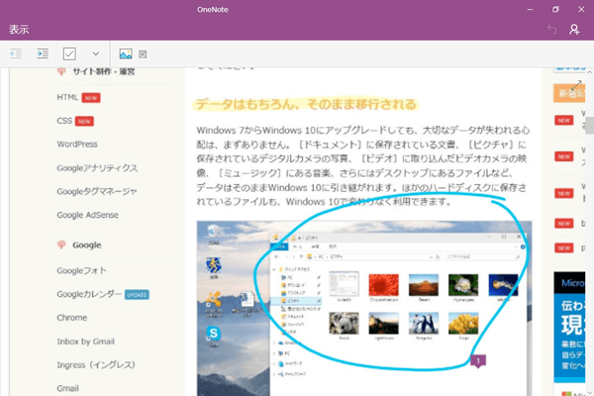Insert a picture using the image icon
This screenshot has width=594, height=396.
126,54
